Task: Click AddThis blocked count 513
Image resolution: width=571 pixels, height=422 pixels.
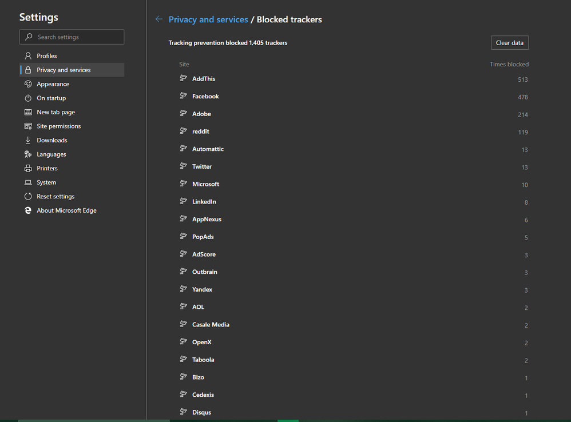Action: (x=523, y=79)
